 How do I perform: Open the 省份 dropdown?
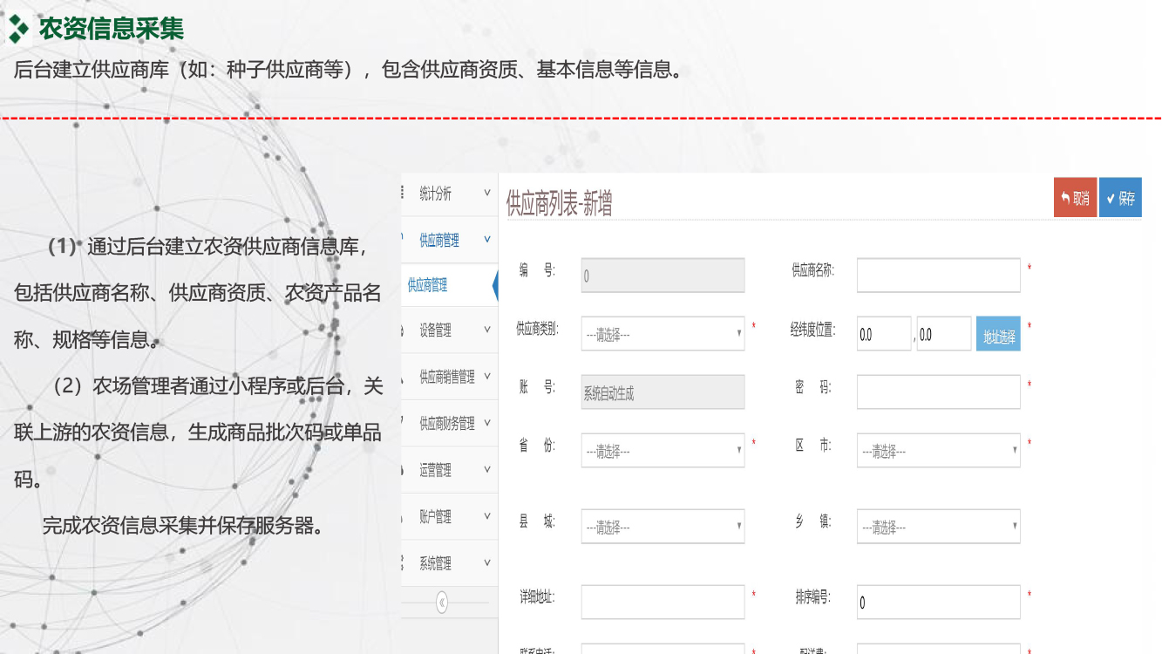663,451
